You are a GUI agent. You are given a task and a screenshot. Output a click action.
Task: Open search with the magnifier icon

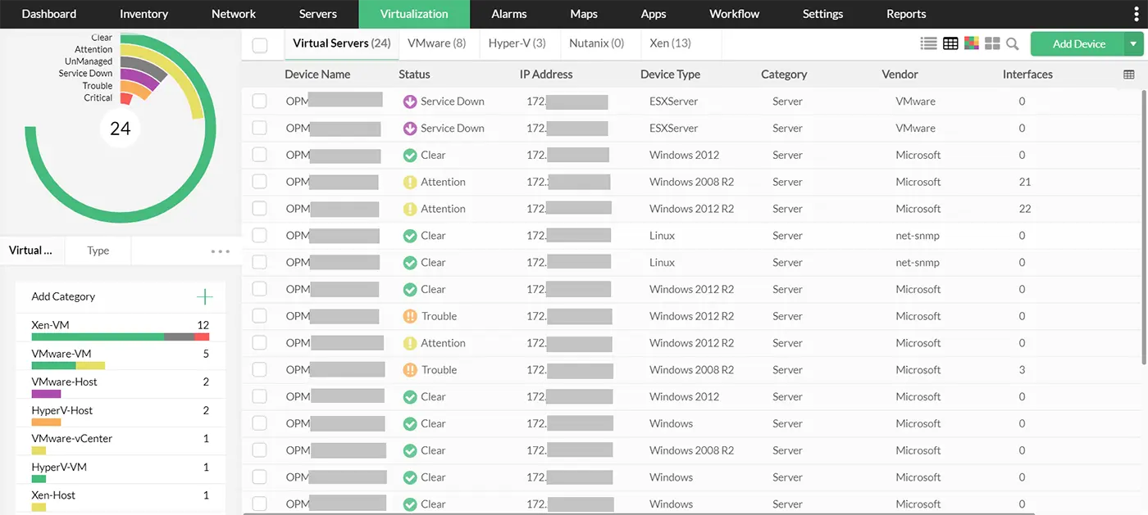[x=1012, y=43]
